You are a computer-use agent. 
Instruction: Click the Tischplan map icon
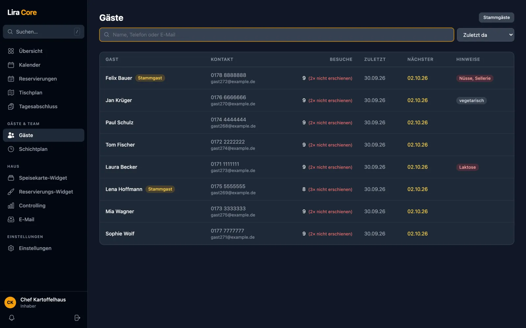click(11, 92)
